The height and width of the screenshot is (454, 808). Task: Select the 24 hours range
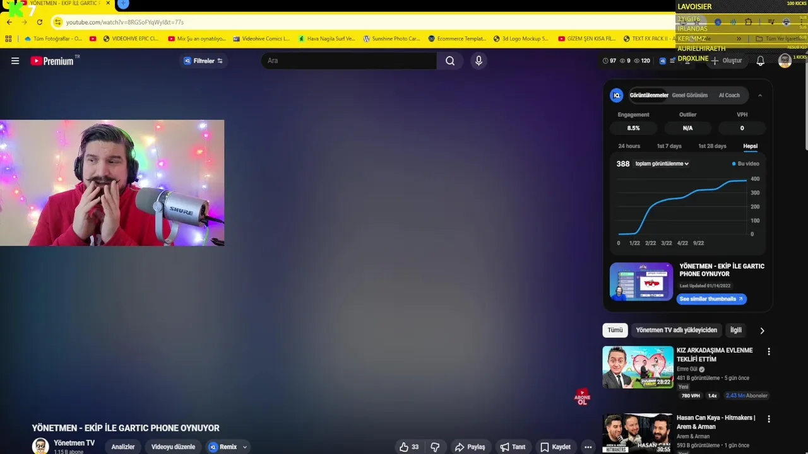point(629,146)
